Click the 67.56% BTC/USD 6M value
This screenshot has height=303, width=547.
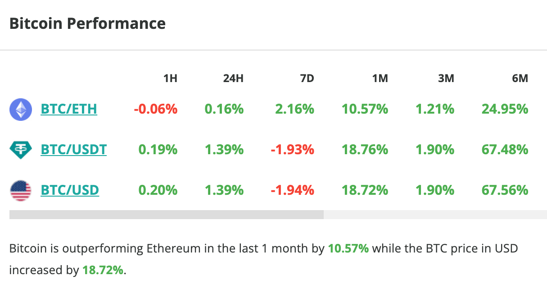click(x=505, y=190)
